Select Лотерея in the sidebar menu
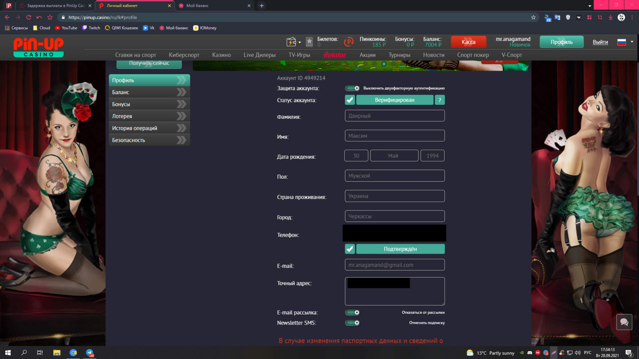Image resolution: width=639 pixels, height=359 pixels. (x=149, y=116)
